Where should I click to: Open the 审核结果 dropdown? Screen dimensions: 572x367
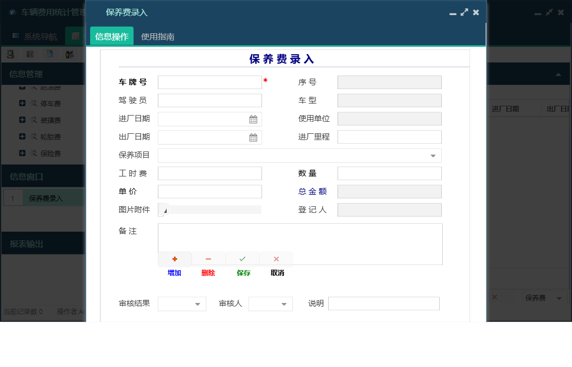198,303
